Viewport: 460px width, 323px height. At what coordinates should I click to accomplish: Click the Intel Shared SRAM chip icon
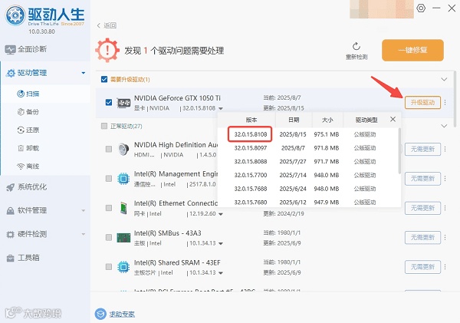click(123, 267)
